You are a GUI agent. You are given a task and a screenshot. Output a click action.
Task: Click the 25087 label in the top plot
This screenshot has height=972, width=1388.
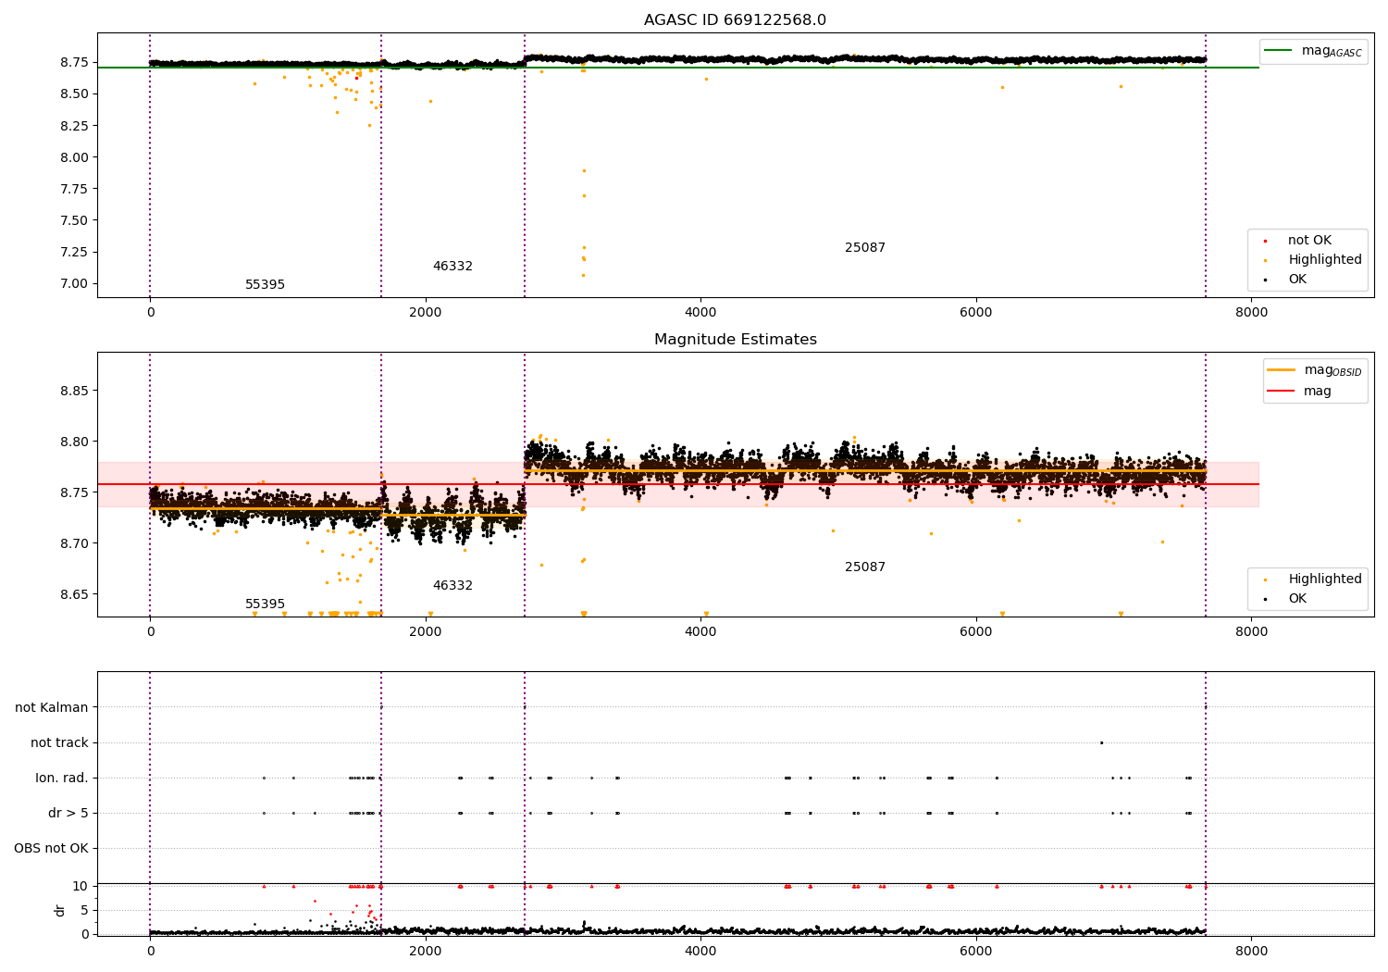point(865,248)
